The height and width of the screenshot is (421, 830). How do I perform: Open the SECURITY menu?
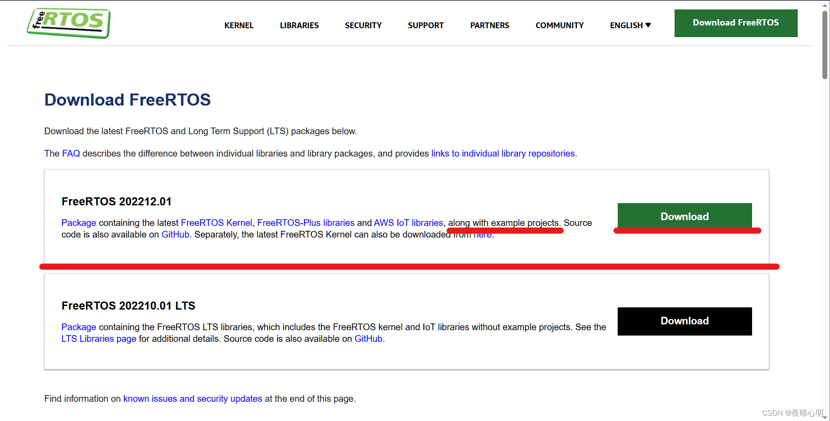[x=363, y=26]
